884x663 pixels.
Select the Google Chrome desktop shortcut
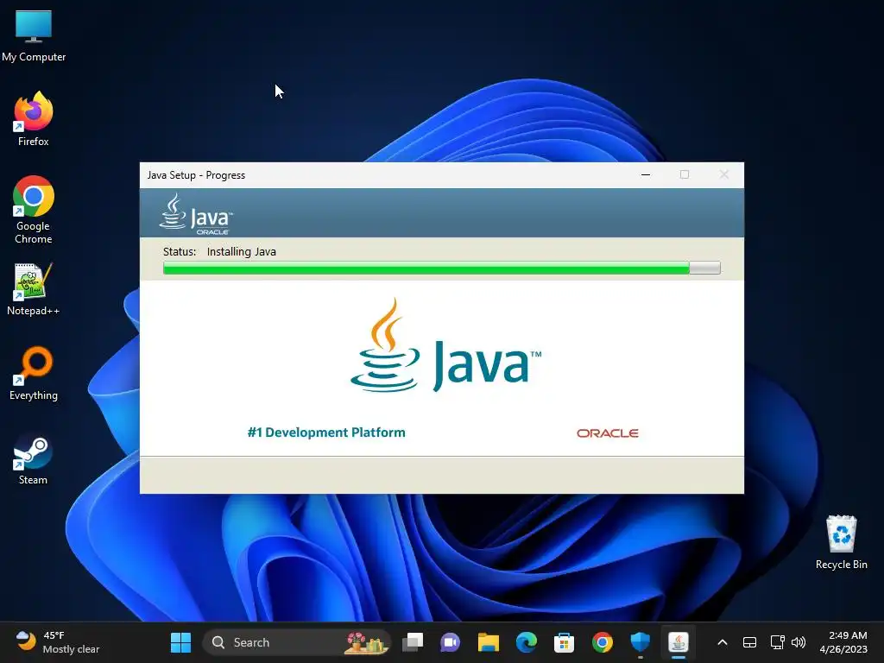[34, 209]
